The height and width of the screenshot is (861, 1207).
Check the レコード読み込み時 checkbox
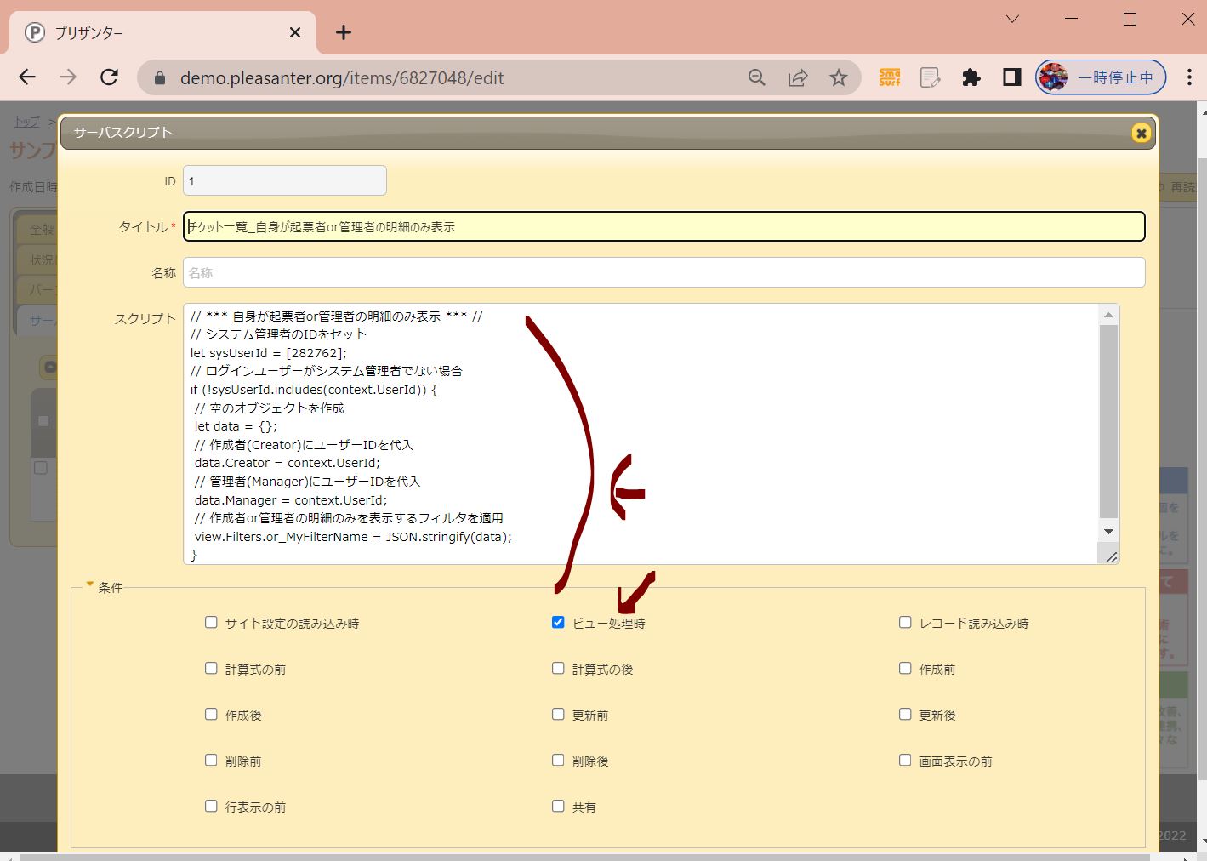click(905, 623)
